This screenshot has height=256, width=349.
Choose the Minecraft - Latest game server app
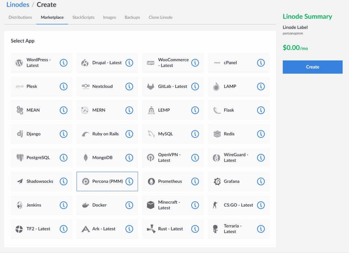(x=170, y=205)
